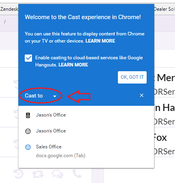The image size is (175, 183).
Task: Open the Cast to dropdown arrow
Action: point(55,96)
